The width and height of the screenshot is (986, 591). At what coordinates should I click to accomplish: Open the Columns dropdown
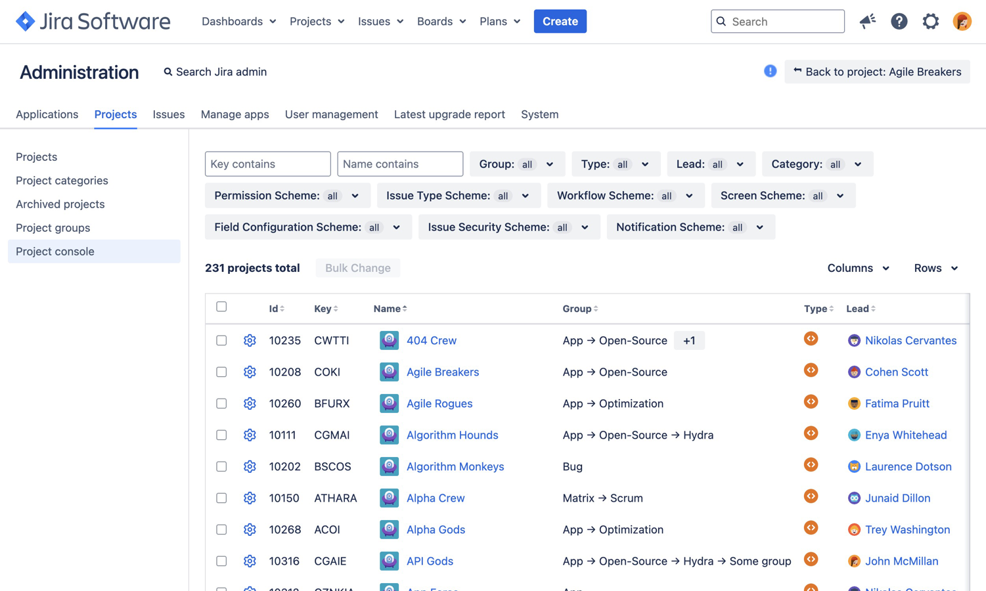tap(858, 268)
